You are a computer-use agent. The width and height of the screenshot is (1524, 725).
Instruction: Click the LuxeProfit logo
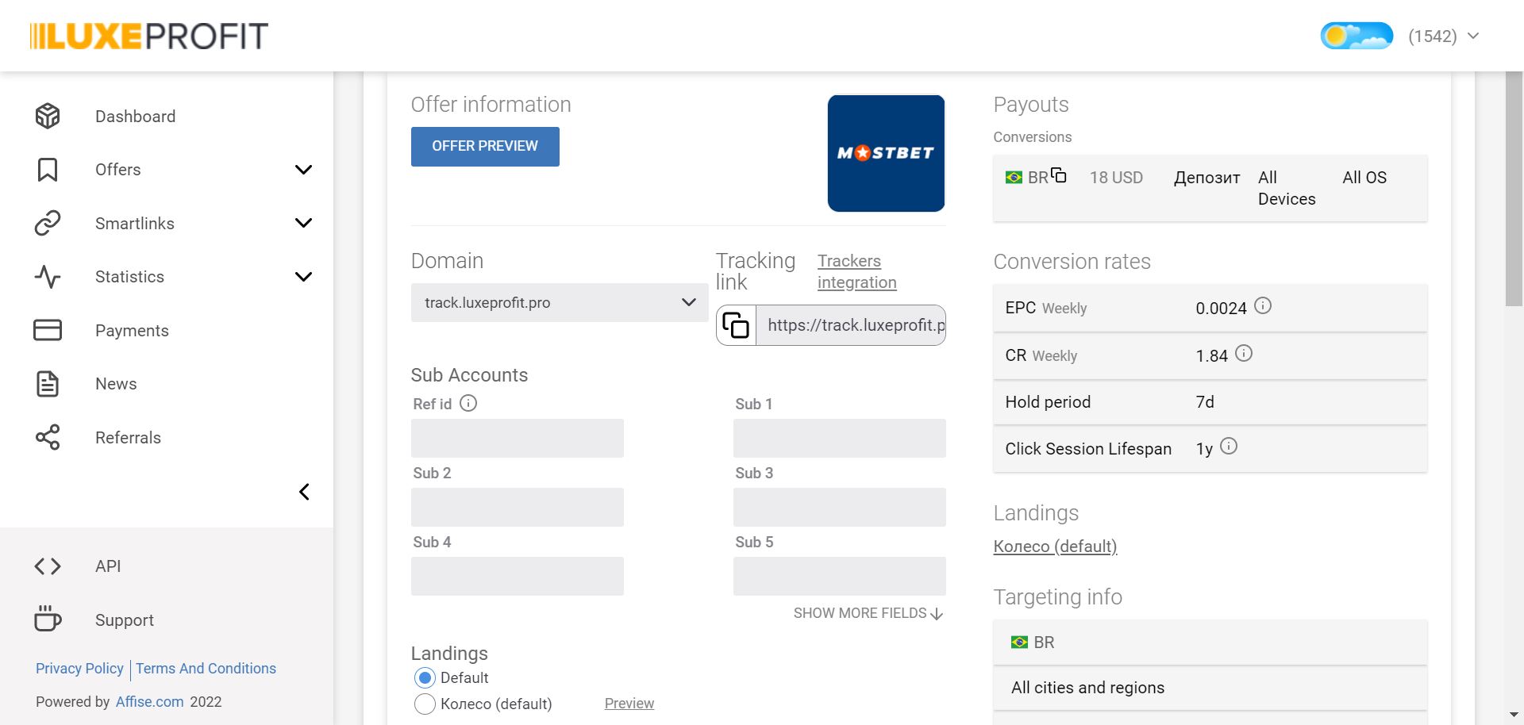pos(148,36)
